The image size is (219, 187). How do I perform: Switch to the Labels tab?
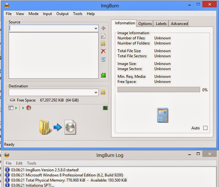pyautogui.click(x=161, y=24)
